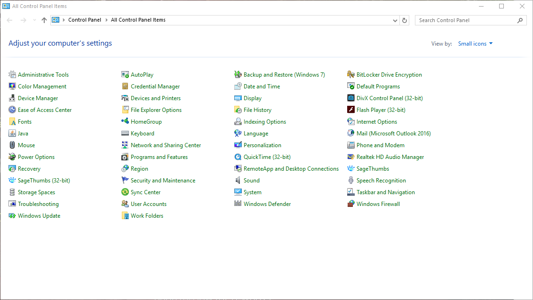The image size is (533, 300).
Task: Open the View by Small icons dropdown
Action: pyautogui.click(x=475, y=43)
